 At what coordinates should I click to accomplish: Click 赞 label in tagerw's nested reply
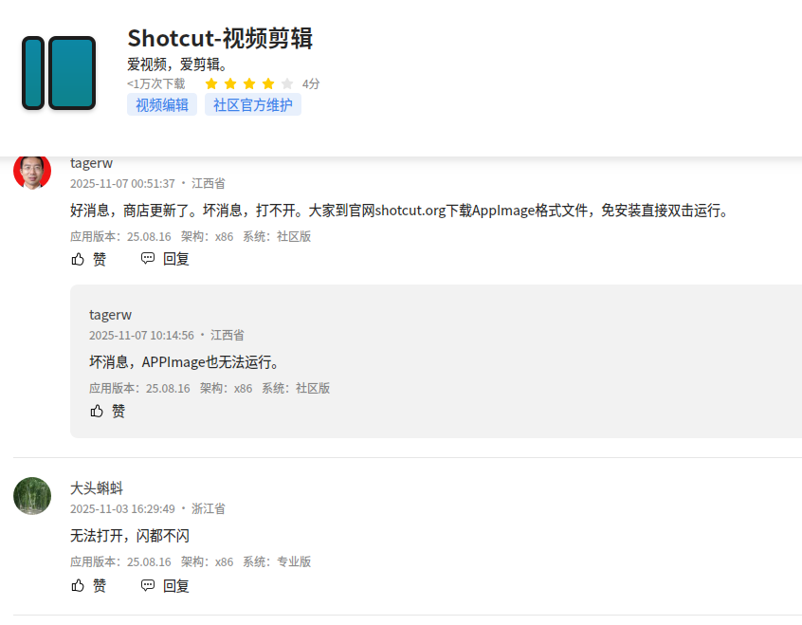118,411
